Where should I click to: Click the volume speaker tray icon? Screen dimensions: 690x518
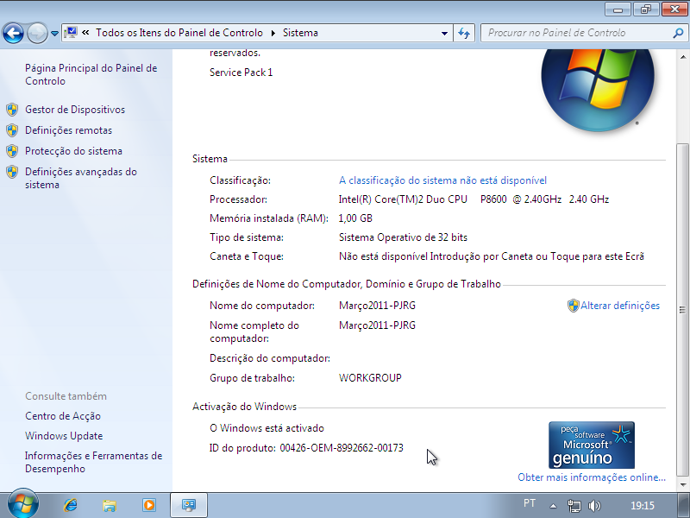coord(594,506)
